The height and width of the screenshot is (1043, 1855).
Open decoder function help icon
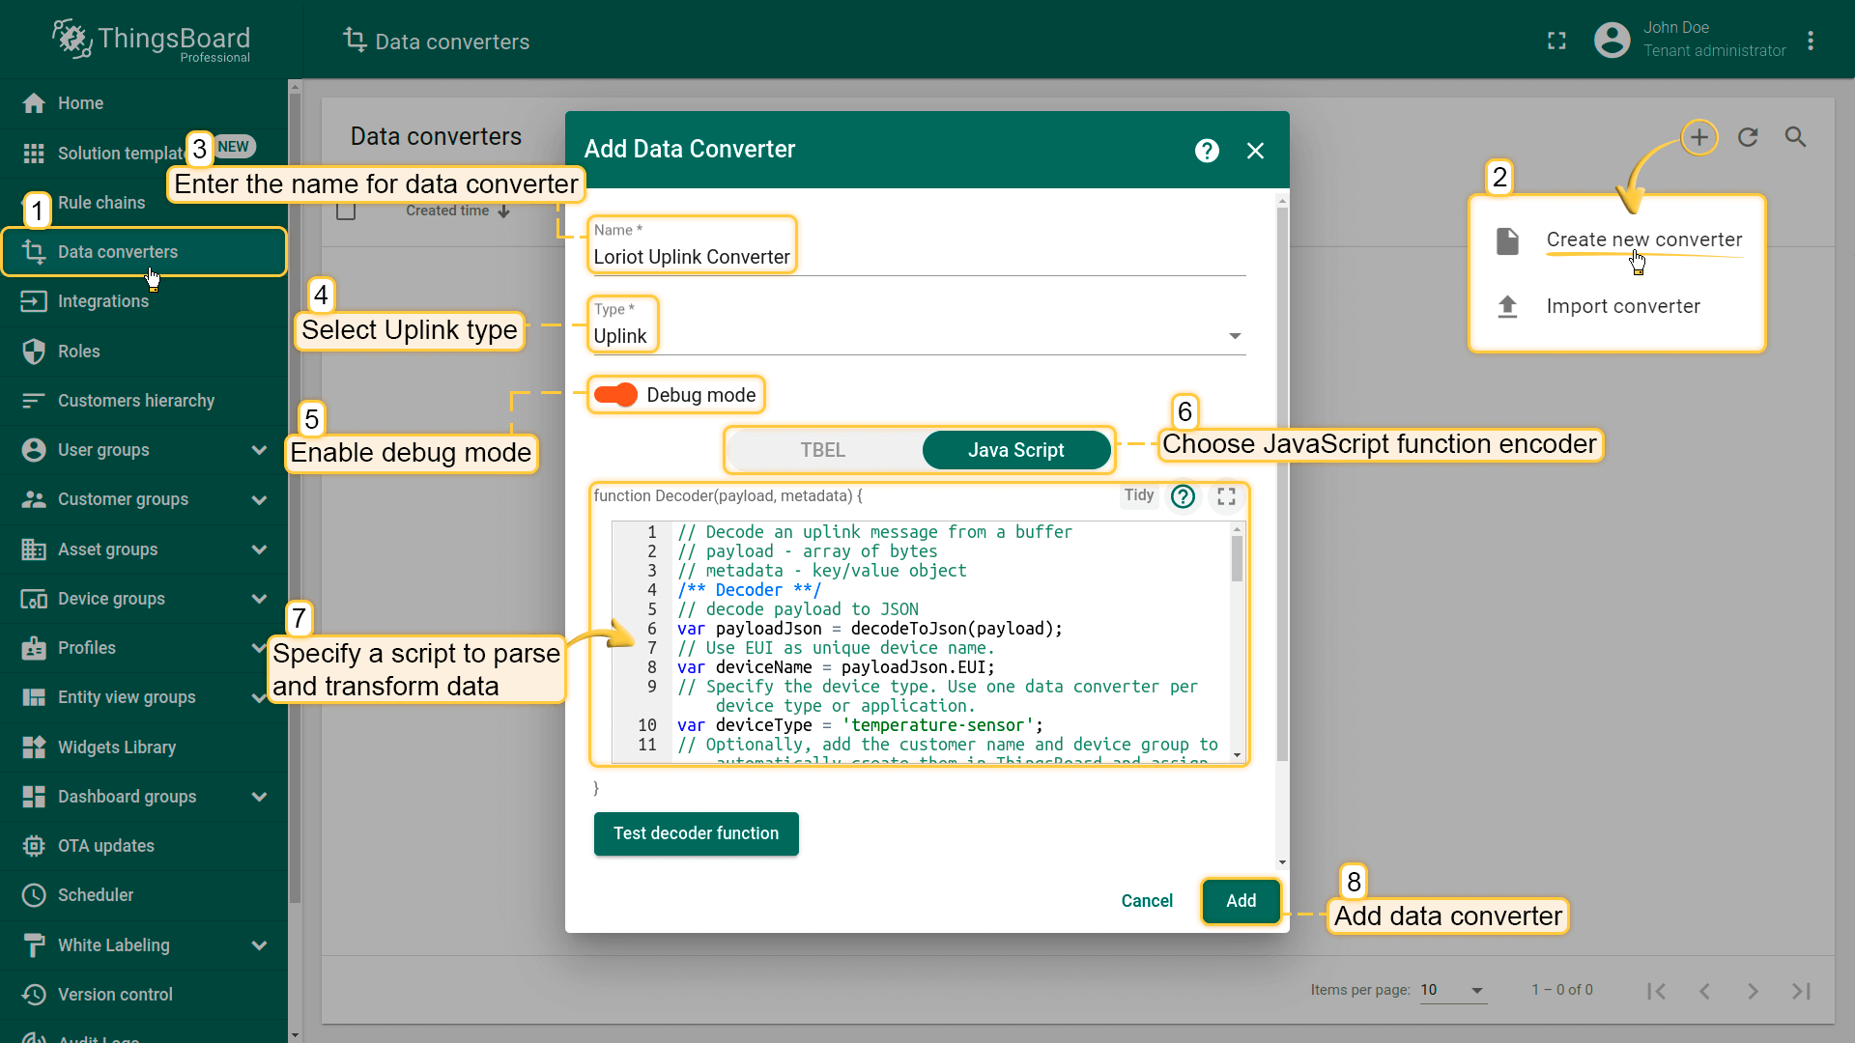[1183, 496]
